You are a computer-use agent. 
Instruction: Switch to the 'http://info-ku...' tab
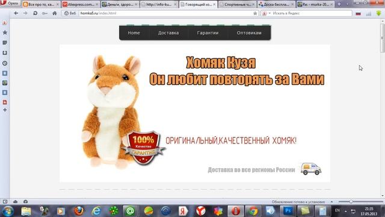(159, 4)
